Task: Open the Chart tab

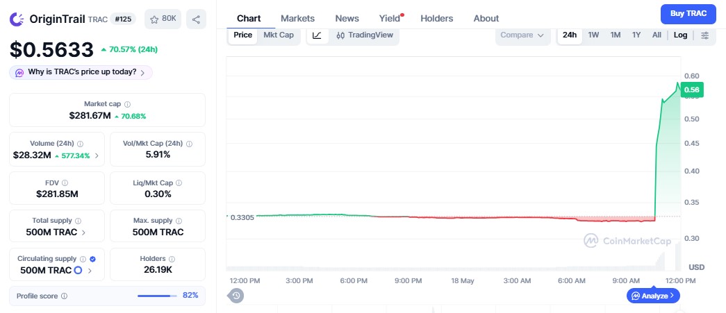Action: click(249, 19)
